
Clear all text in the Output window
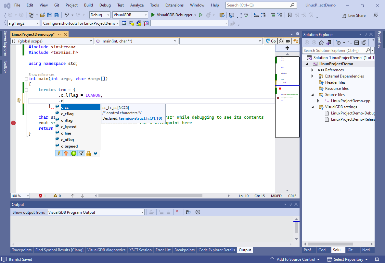click(178, 212)
